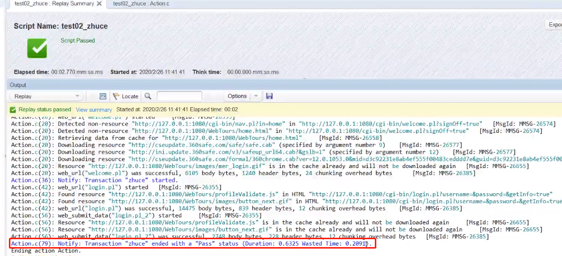The image size is (562, 256).
Task: Click the Started at 2020/2/26 11:41:41 value
Action: tap(162, 72)
